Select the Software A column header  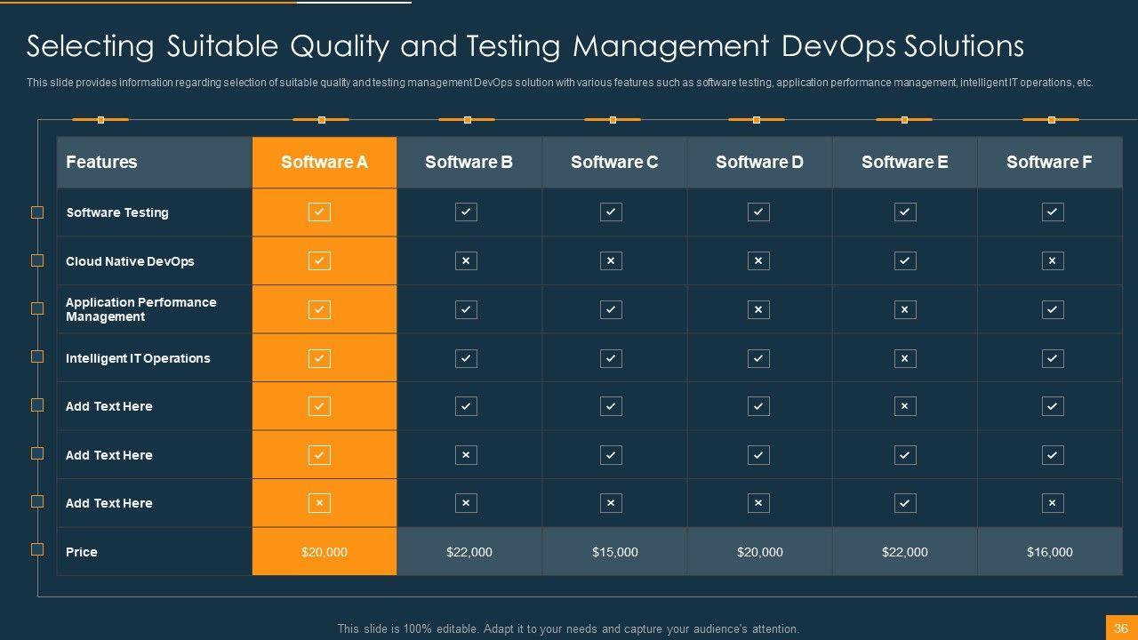click(x=325, y=162)
